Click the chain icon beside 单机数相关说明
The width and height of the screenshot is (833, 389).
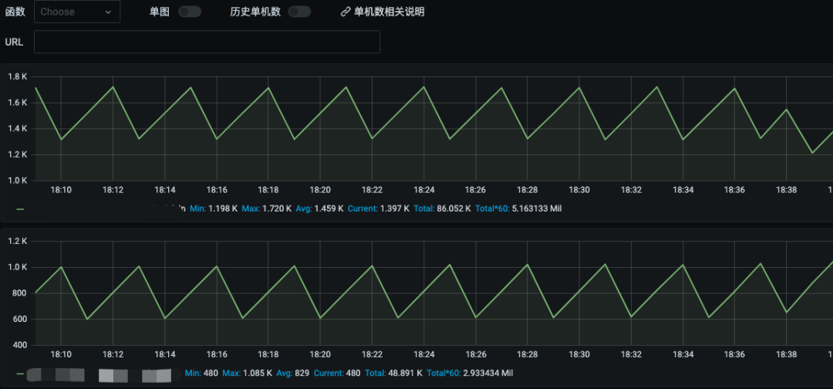coord(346,12)
